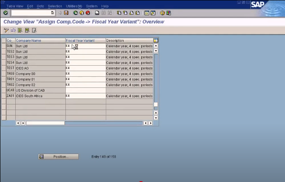This screenshot has width=285, height=182.
Task: Cancel with the red X icon
Action: pyautogui.click(x=88, y=13)
